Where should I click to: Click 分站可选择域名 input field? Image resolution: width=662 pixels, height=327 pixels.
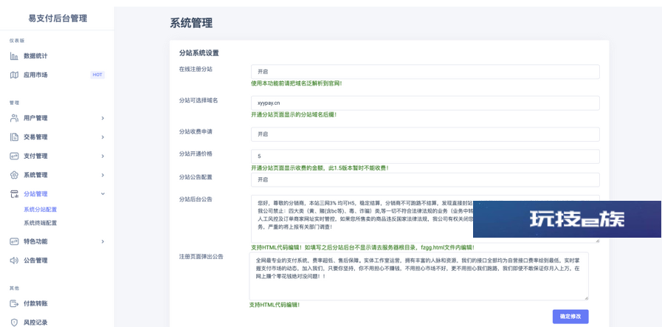coord(425,103)
